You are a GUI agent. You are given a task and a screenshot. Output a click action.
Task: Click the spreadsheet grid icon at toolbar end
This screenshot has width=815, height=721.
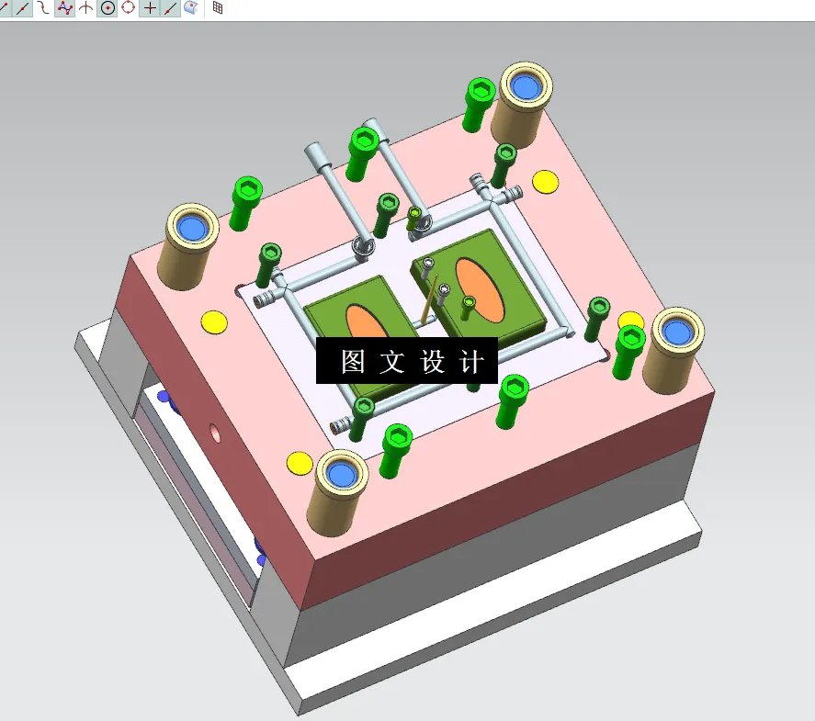click(218, 9)
